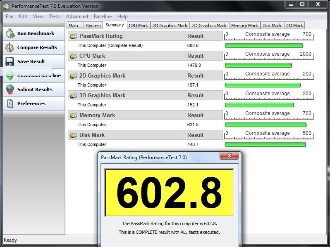Open the Edit menu
Viewport: 330px width, 247px height.
click(23, 16)
